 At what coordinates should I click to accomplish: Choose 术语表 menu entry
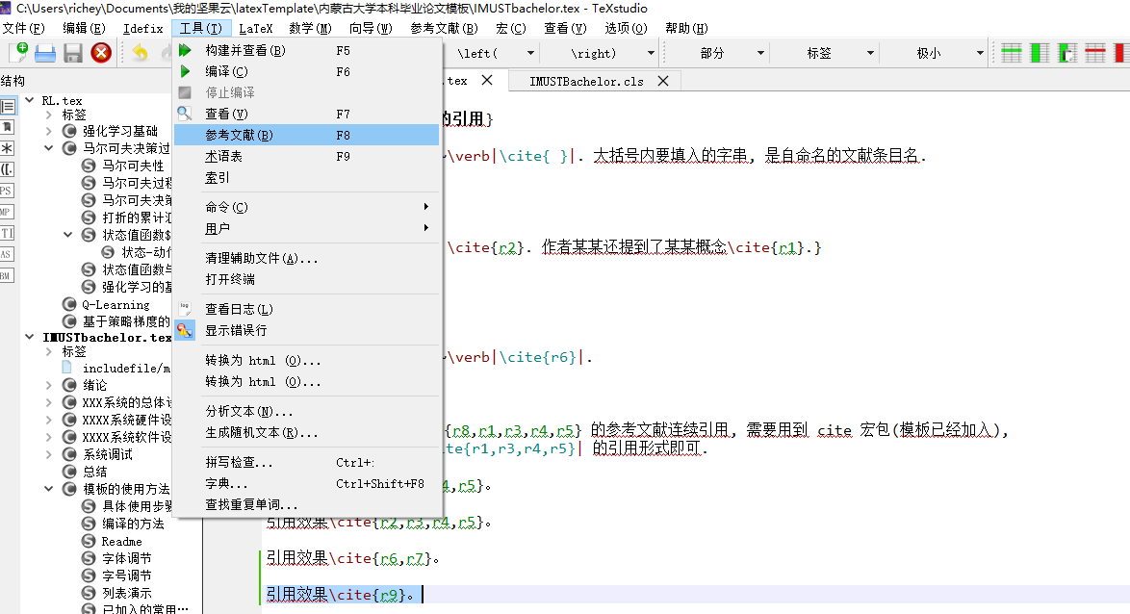[306, 156]
